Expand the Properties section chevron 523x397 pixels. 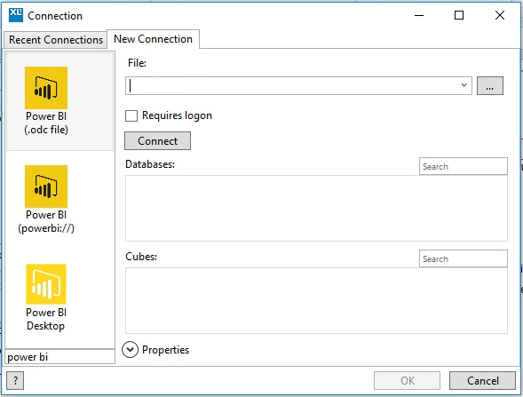pos(130,350)
